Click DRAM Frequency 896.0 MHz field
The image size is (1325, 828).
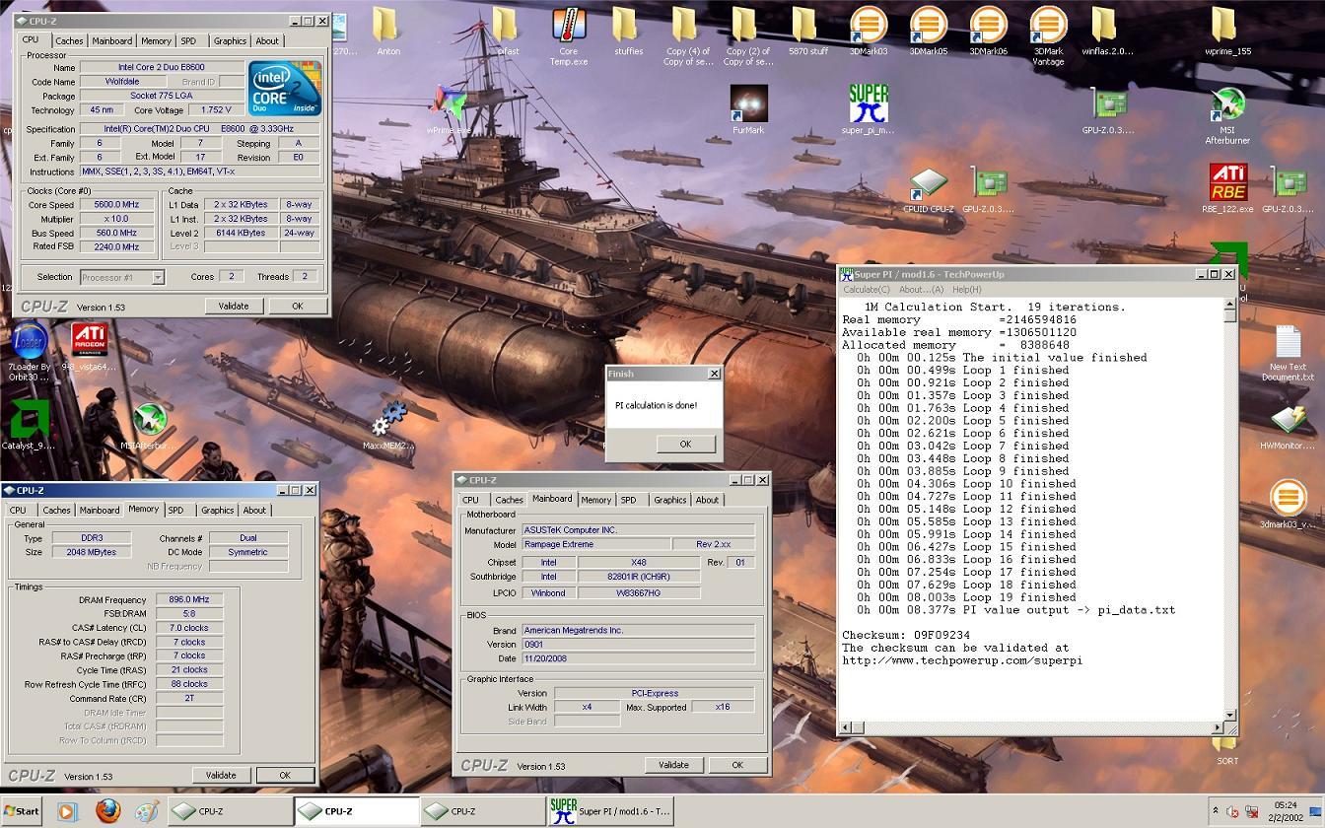(188, 599)
